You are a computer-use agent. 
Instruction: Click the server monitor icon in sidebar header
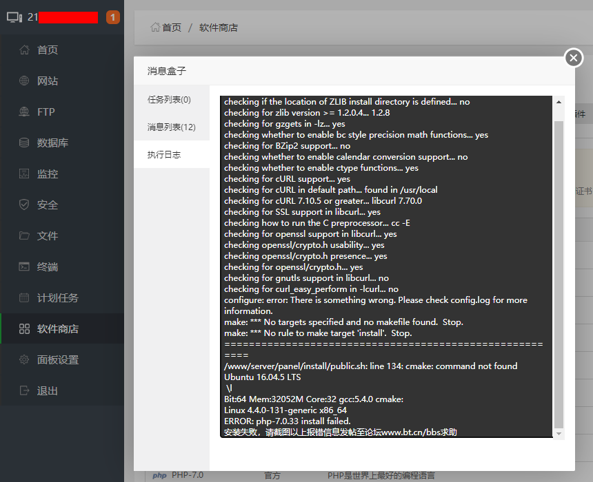pyautogui.click(x=14, y=17)
